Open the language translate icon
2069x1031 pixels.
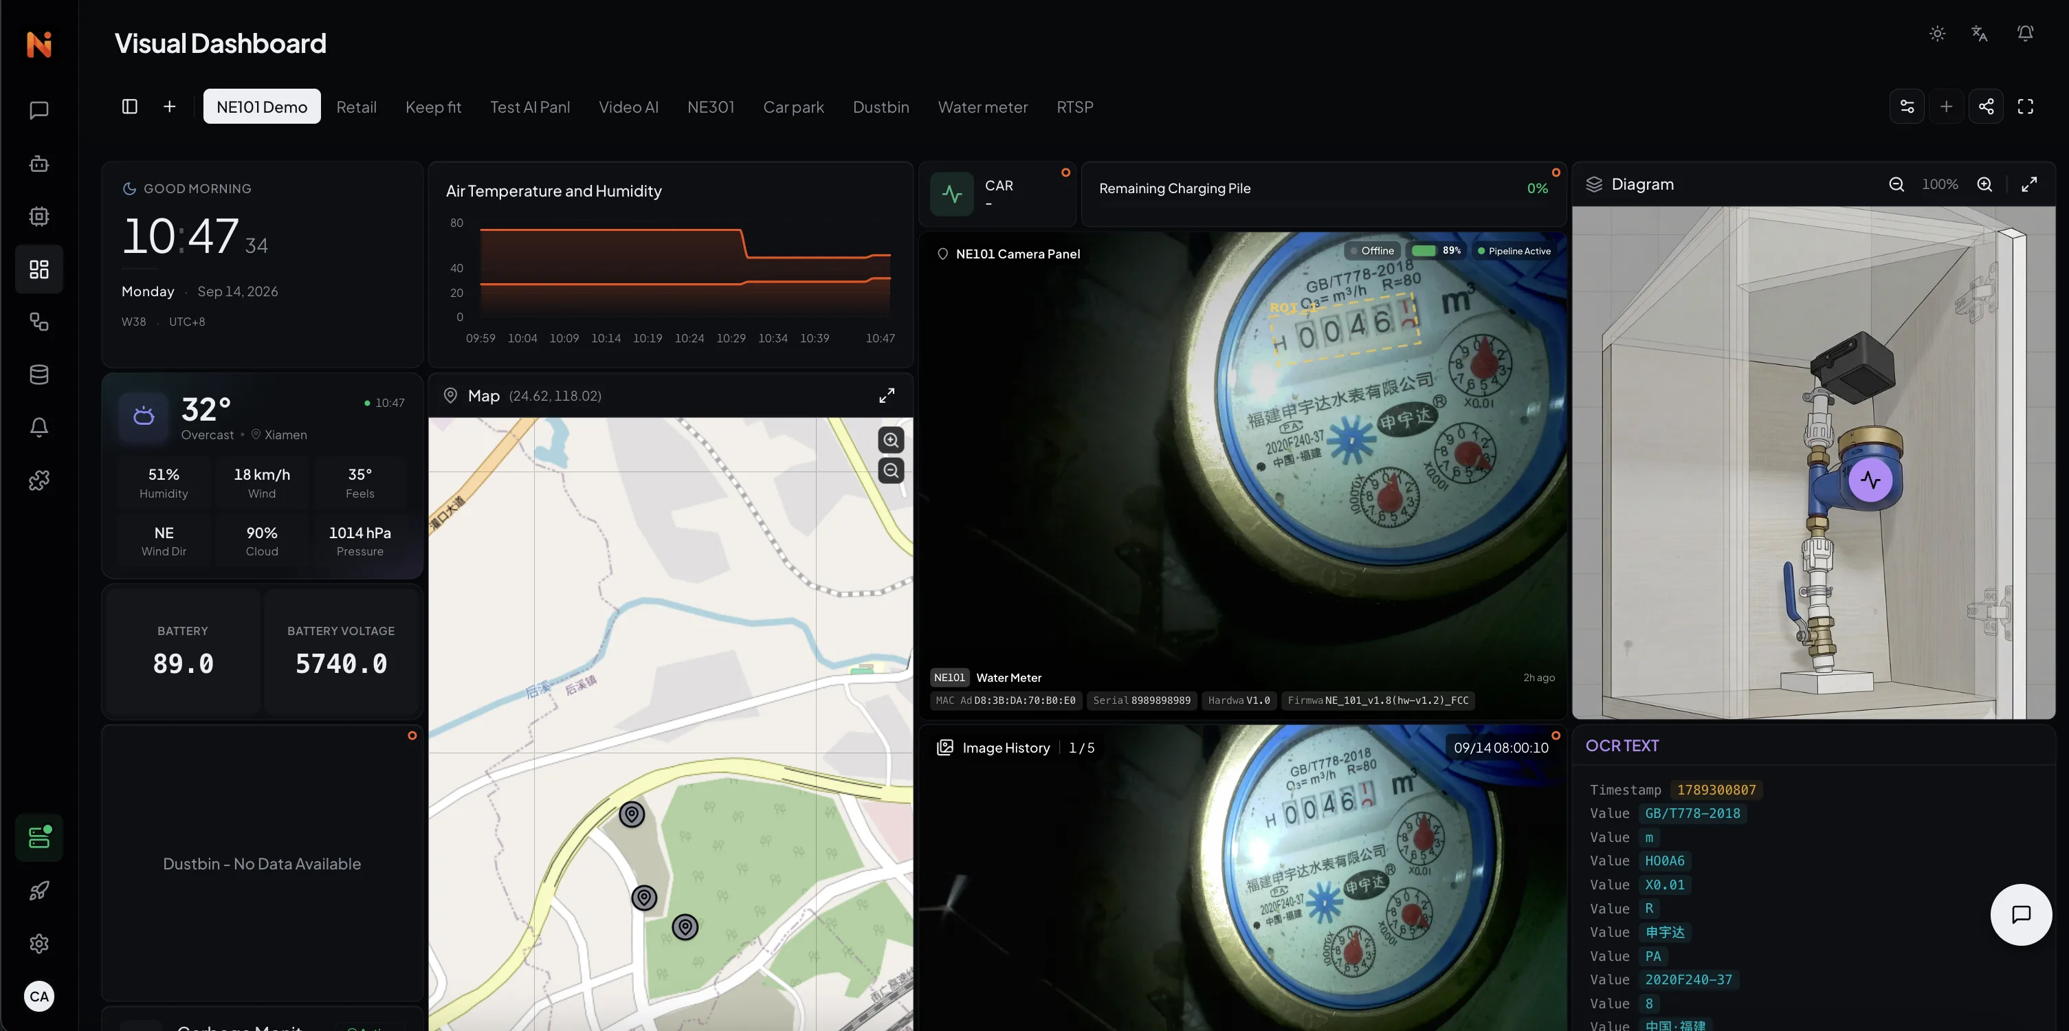(1980, 34)
